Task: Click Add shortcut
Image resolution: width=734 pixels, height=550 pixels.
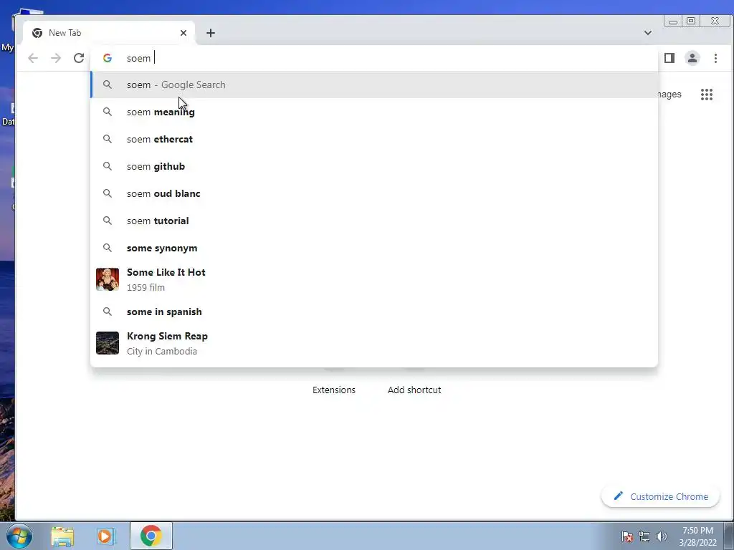Action: point(414,390)
